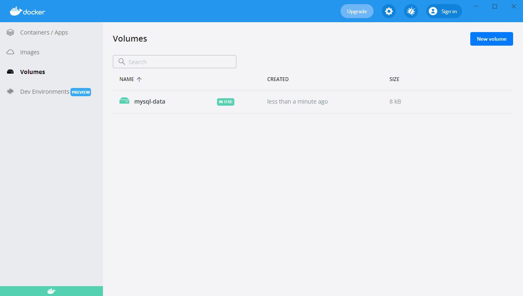This screenshot has height=296, width=523.
Task: Close the Docker Desktop window
Action: pos(514,6)
